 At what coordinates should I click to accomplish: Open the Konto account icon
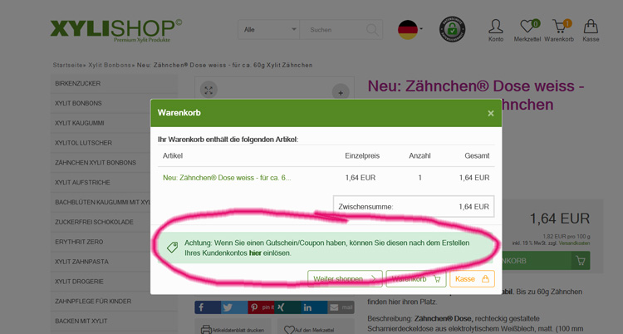tap(496, 31)
